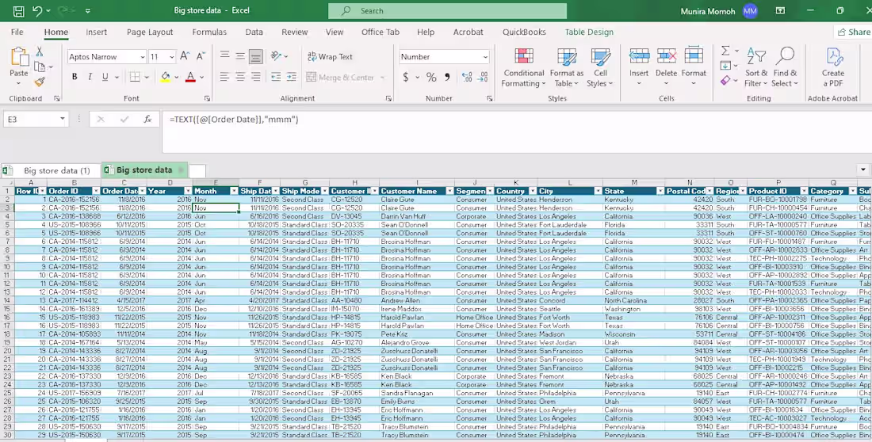Switch to Table Design tab
The width and height of the screenshot is (872, 442).
click(589, 32)
